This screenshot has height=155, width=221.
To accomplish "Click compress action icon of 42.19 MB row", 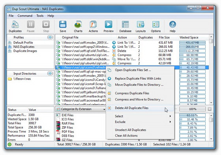I will click(x=114, y=63).
